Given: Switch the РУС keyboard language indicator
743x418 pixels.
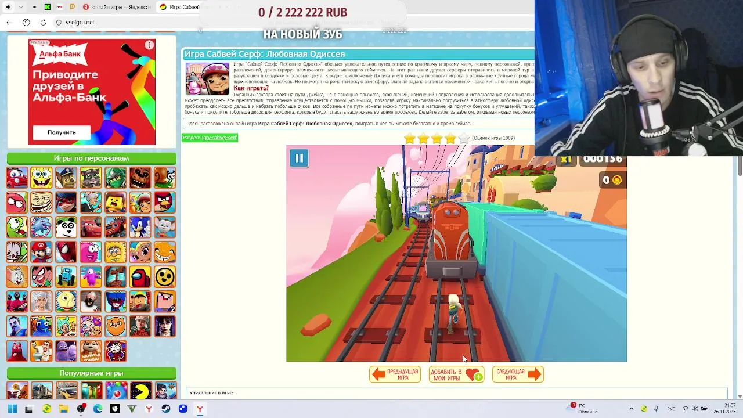Looking at the screenshot, I should [x=671, y=409].
